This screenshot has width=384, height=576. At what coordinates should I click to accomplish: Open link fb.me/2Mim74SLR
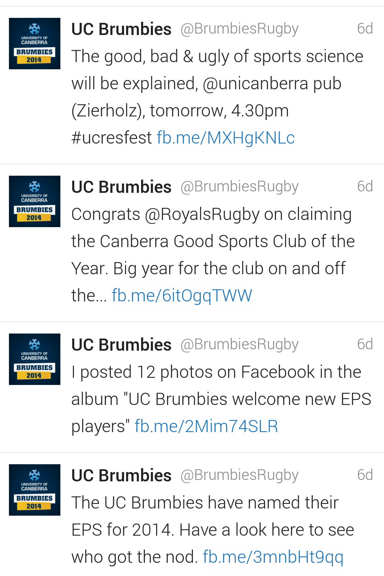(206, 426)
